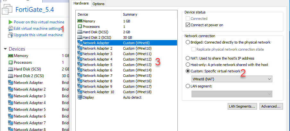Click Upgrade this virtual machine link
Image resolution: width=290 pixels, height=131 pixels.
click(x=38, y=35)
